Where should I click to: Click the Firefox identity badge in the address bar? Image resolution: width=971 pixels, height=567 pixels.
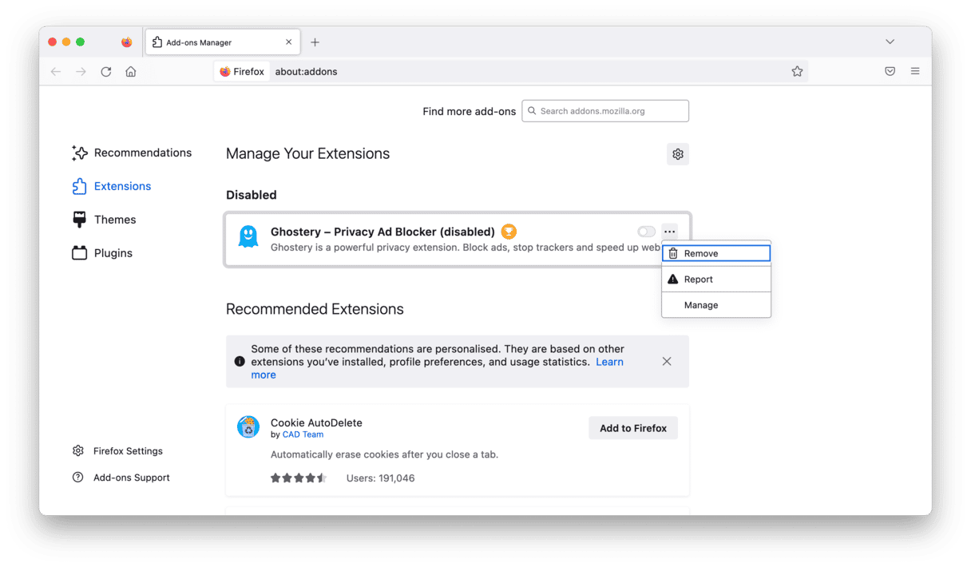[242, 72]
